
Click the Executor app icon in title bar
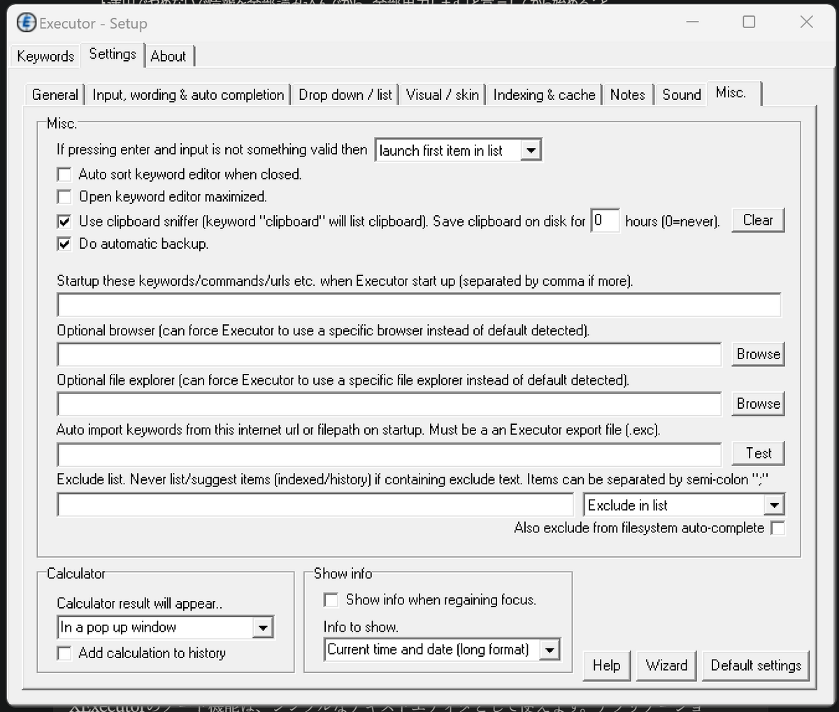(x=27, y=23)
